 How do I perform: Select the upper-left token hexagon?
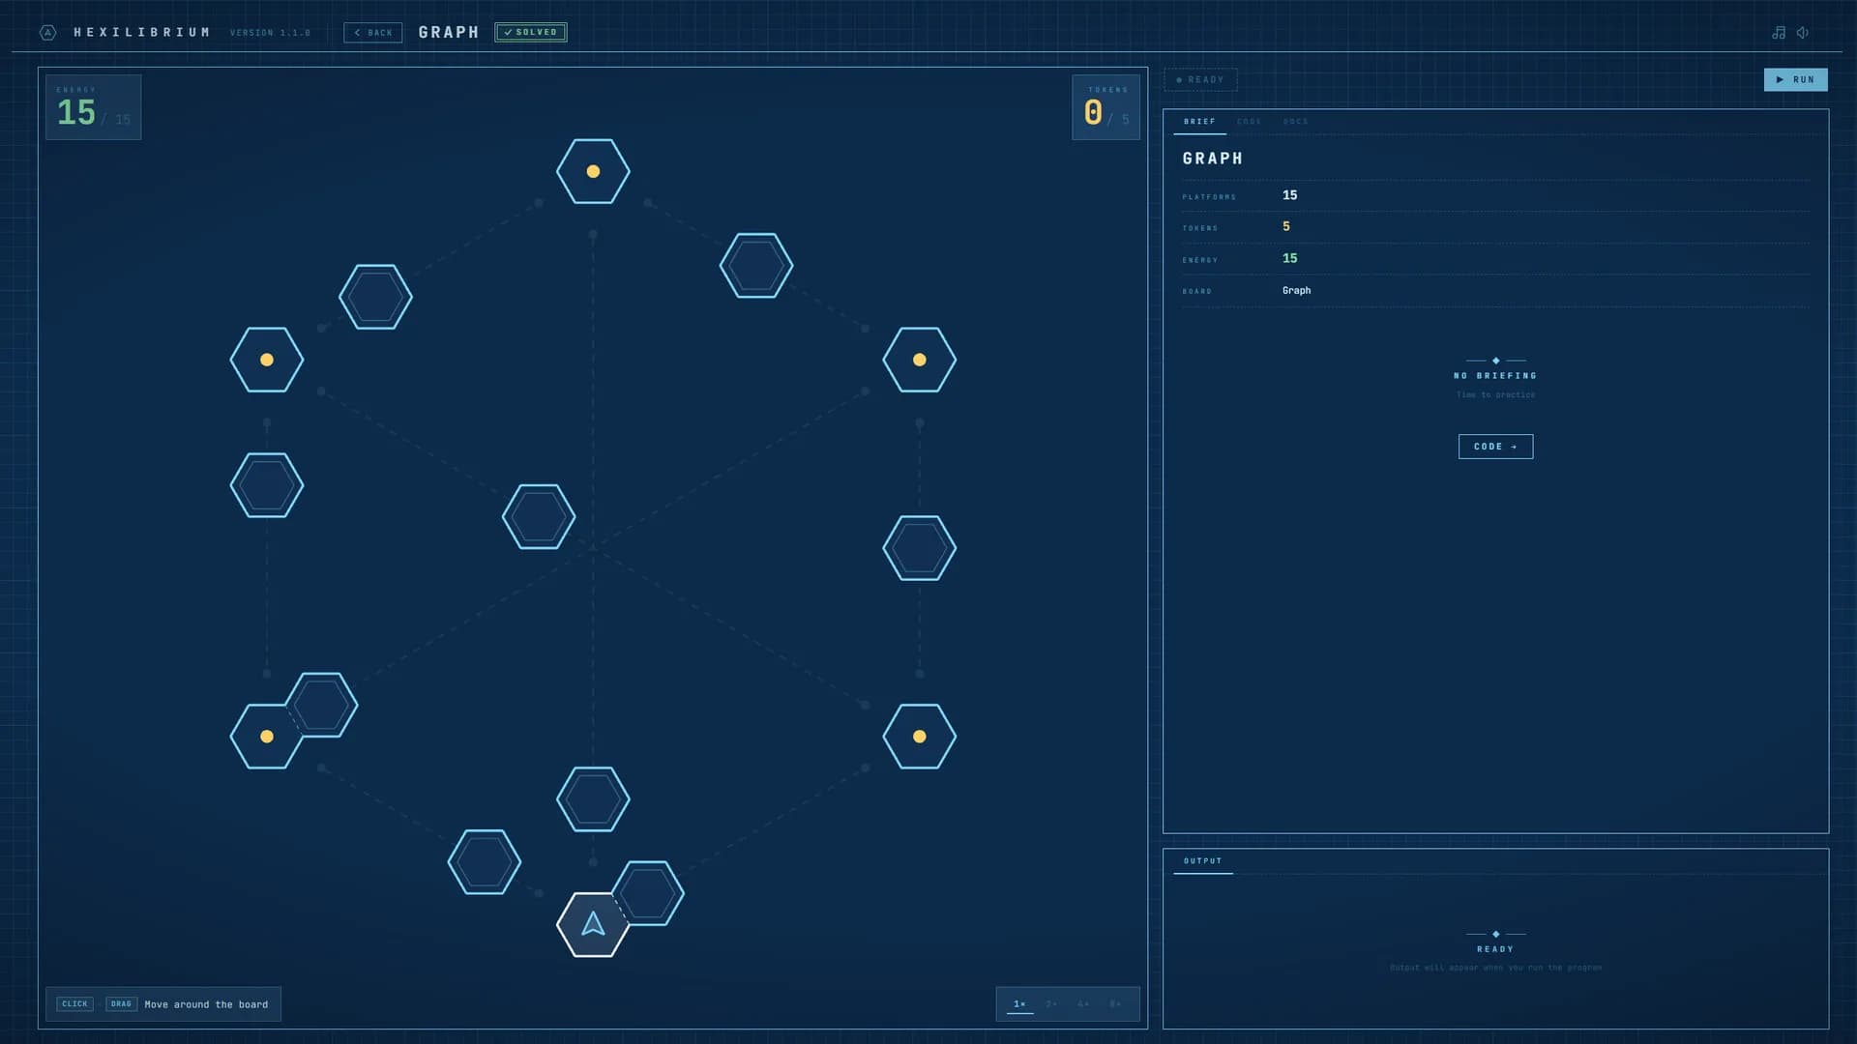pyautogui.click(x=267, y=360)
